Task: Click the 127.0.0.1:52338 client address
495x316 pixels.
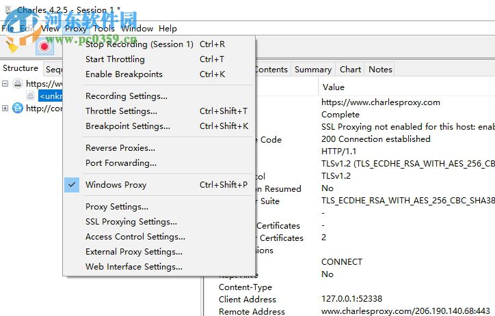Action: pos(351,299)
